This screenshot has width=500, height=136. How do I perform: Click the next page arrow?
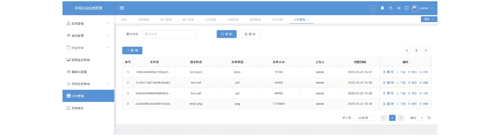[x=401, y=118]
